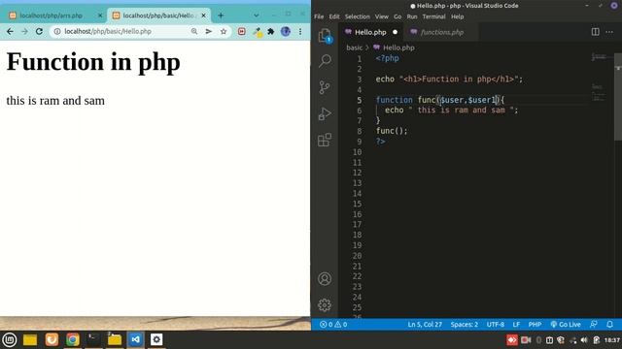
Task: Open the View menu
Action: tap(382, 16)
